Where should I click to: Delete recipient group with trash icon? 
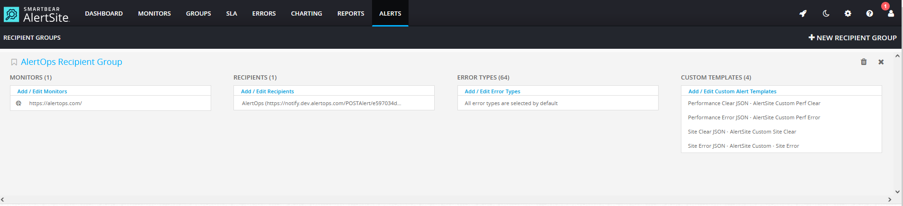tap(864, 62)
